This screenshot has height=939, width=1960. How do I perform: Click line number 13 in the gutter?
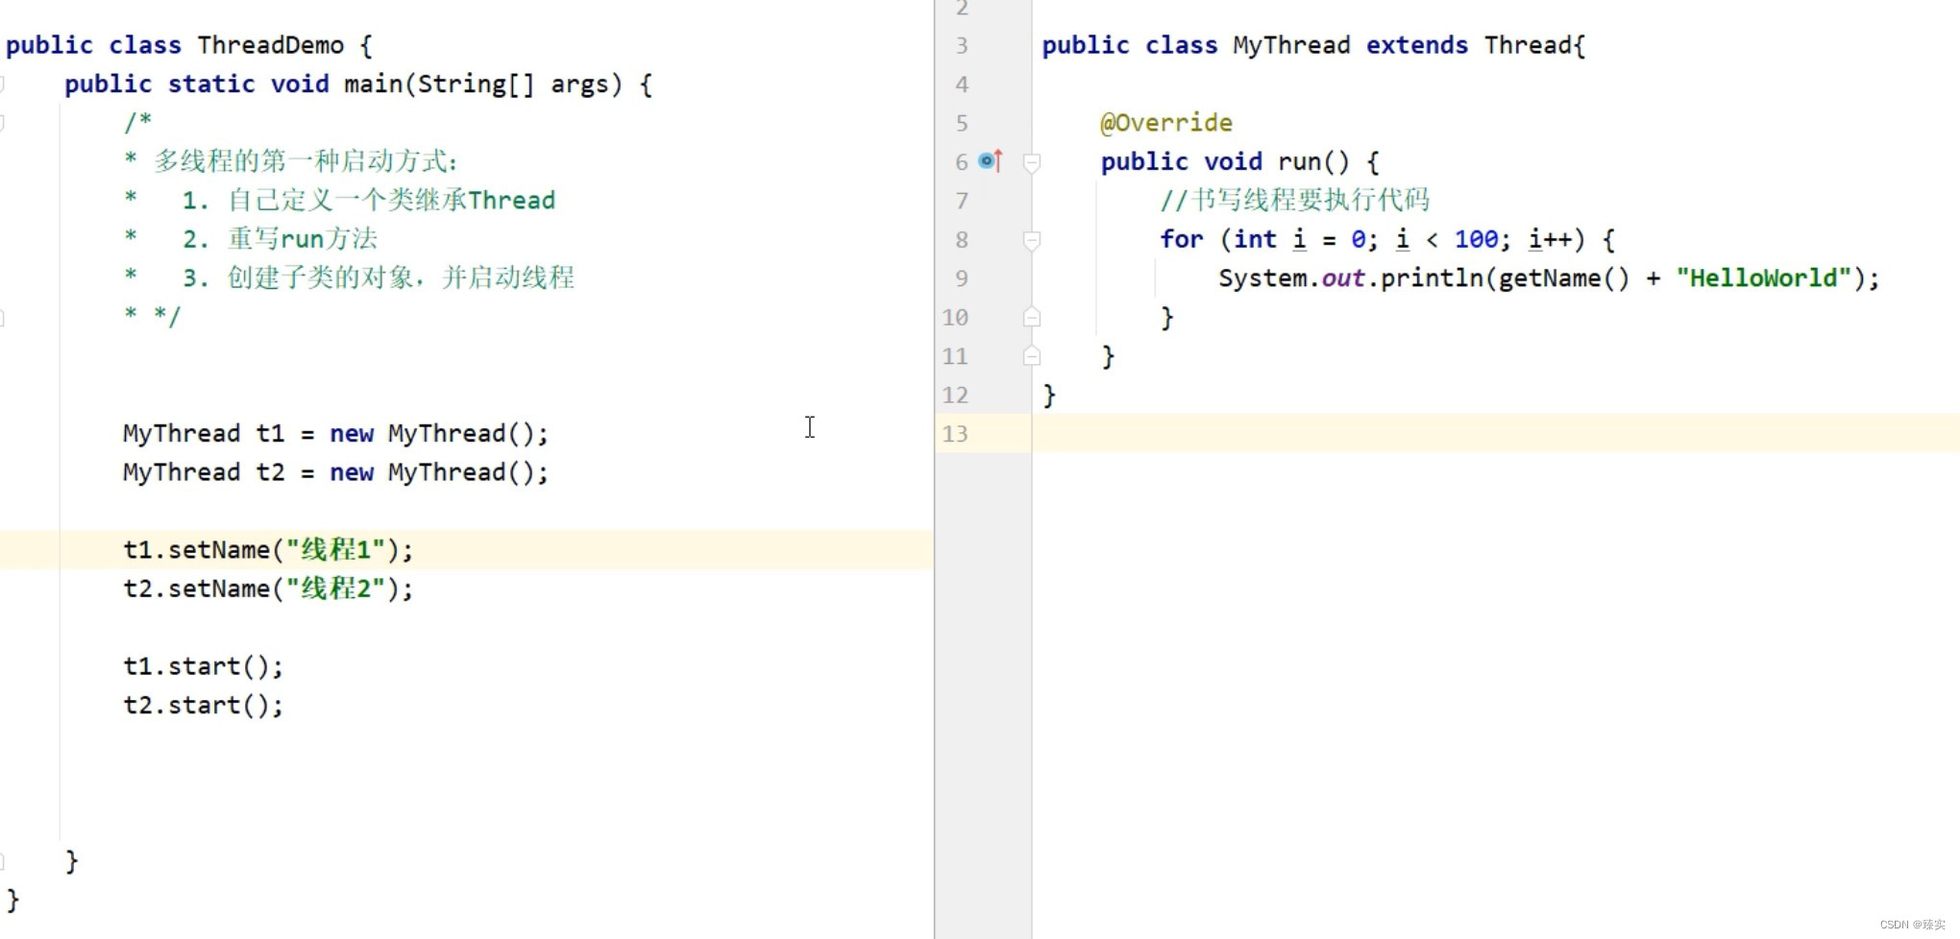pyautogui.click(x=955, y=434)
